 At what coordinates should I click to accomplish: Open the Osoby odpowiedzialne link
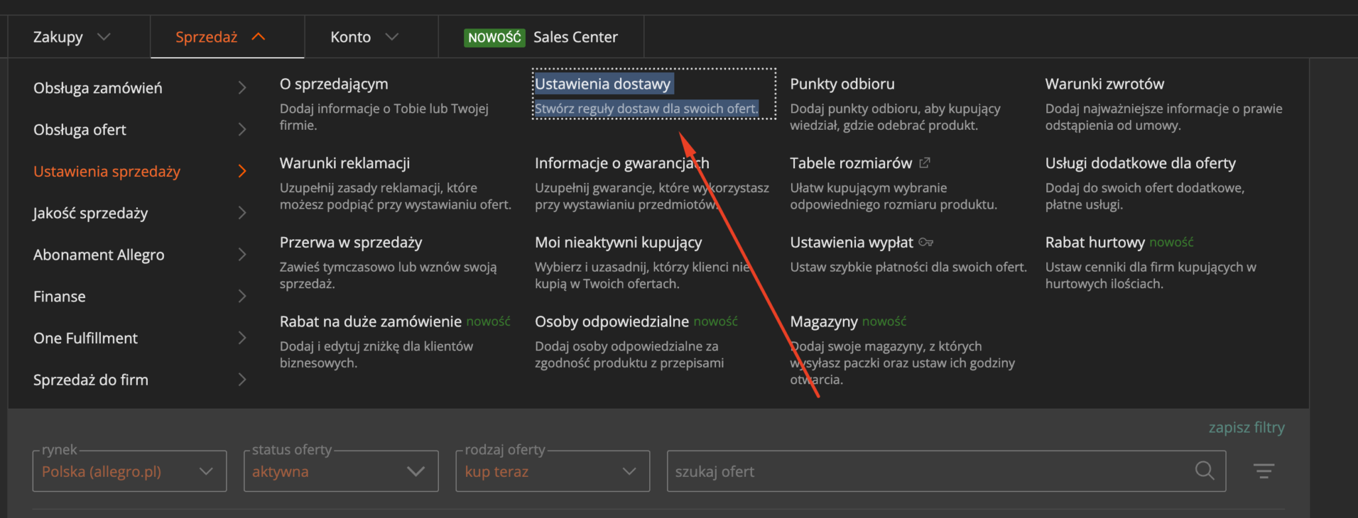point(611,321)
